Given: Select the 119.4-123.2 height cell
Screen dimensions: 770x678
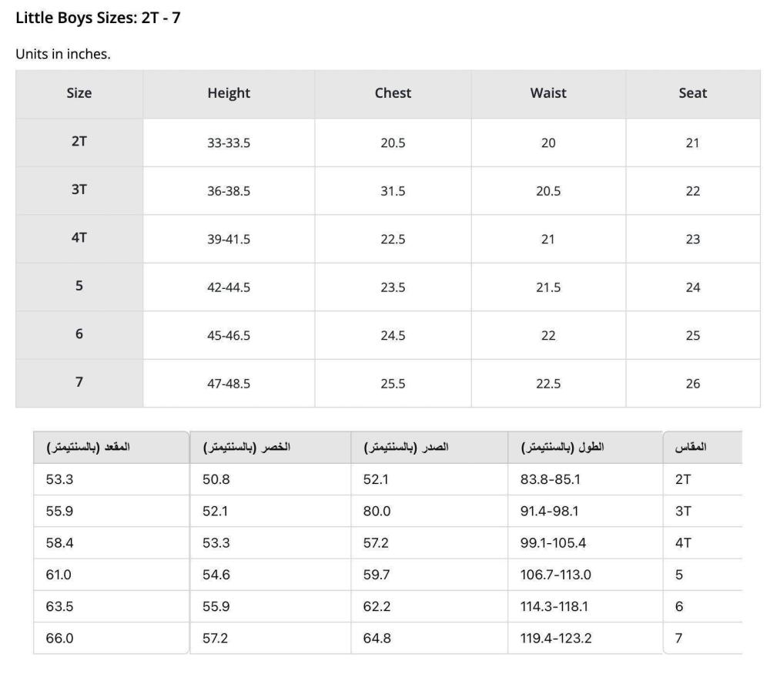Looking at the screenshot, I should pyautogui.click(x=556, y=638).
